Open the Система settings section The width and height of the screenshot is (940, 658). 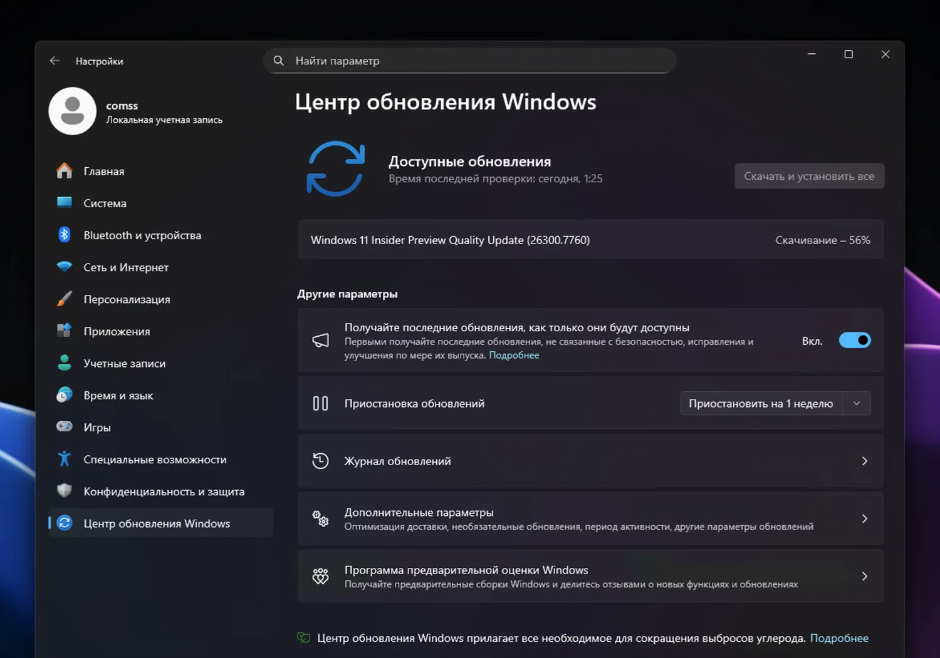click(x=105, y=203)
